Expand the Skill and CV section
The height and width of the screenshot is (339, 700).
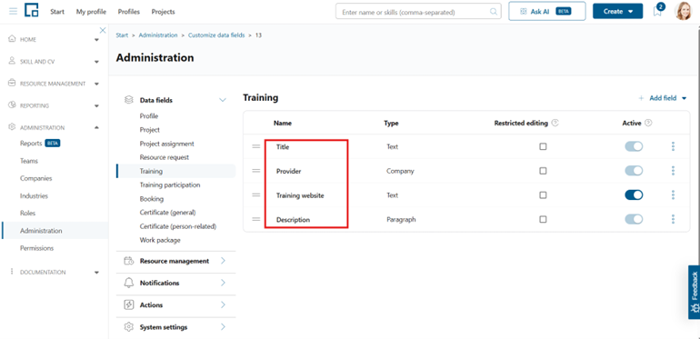coord(97,62)
